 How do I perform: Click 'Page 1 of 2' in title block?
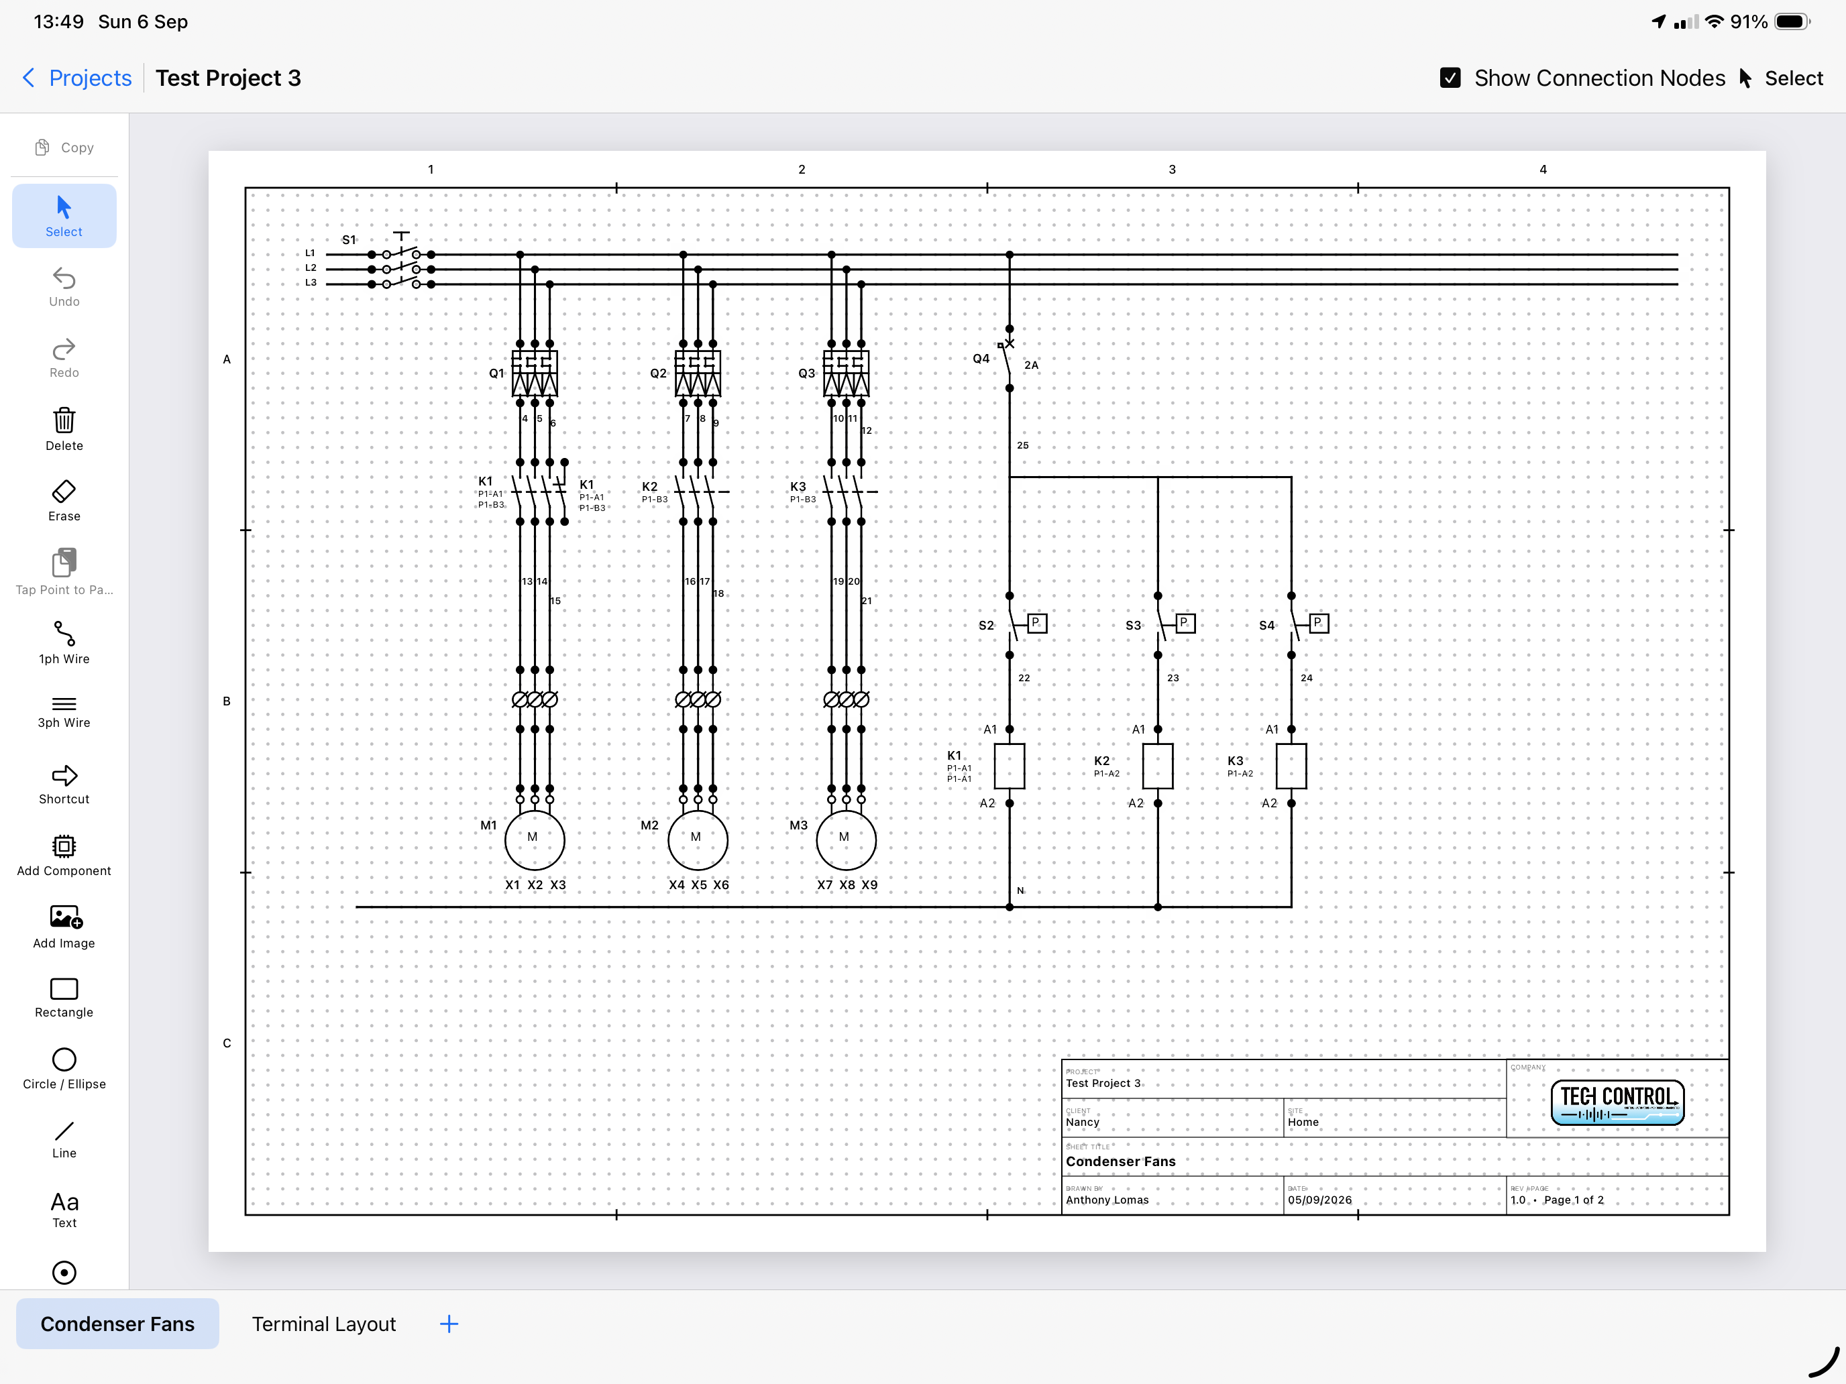(x=1573, y=1200)
